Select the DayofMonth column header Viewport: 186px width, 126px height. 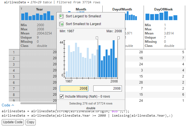coord(122,9)
